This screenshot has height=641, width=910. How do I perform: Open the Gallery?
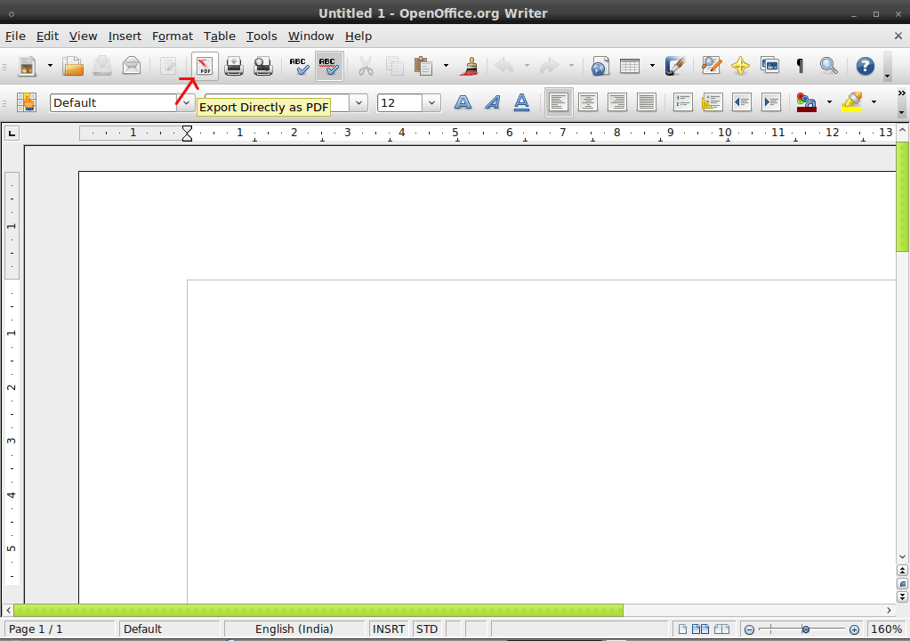click(769, 66)
